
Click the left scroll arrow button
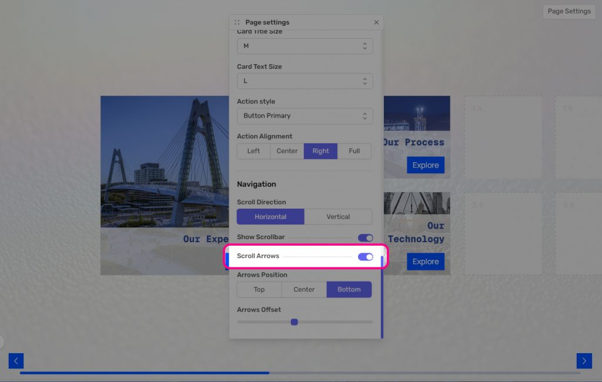[16, 361]
